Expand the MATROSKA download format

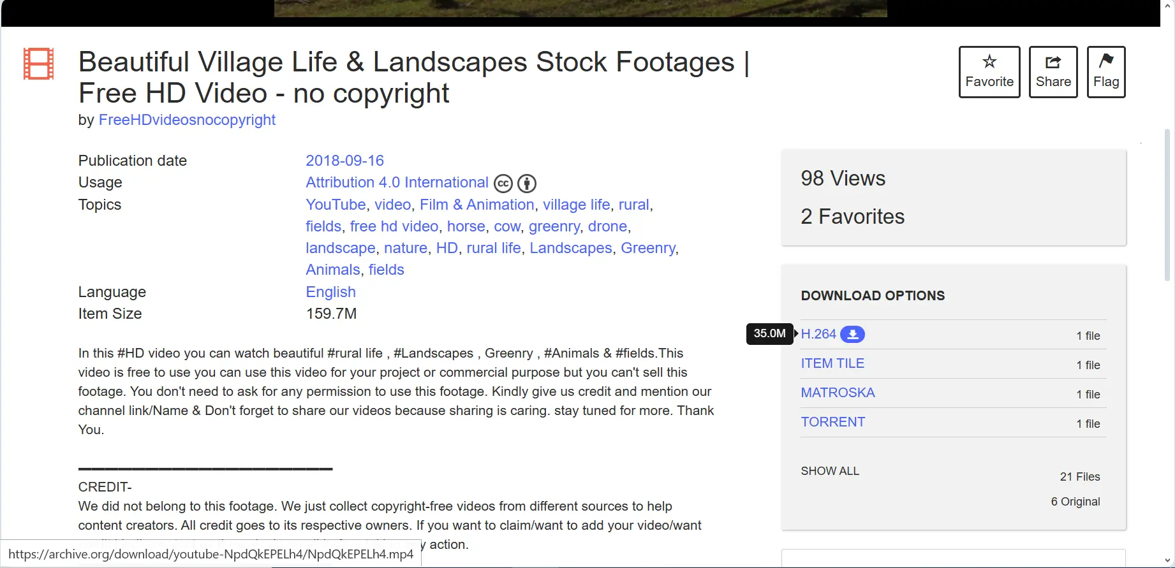(838, 393)
